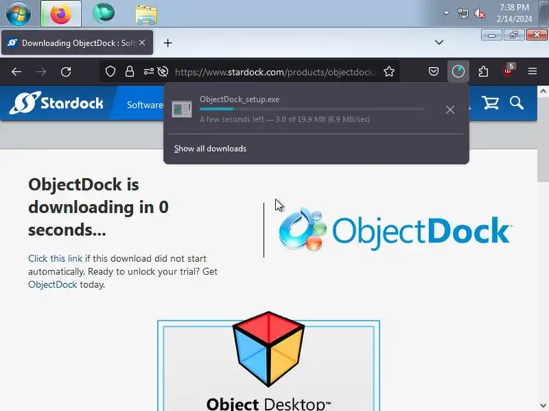The image size is (549, 411).
Task: Open the site permissions icon
Action: (x=148, y=72)
